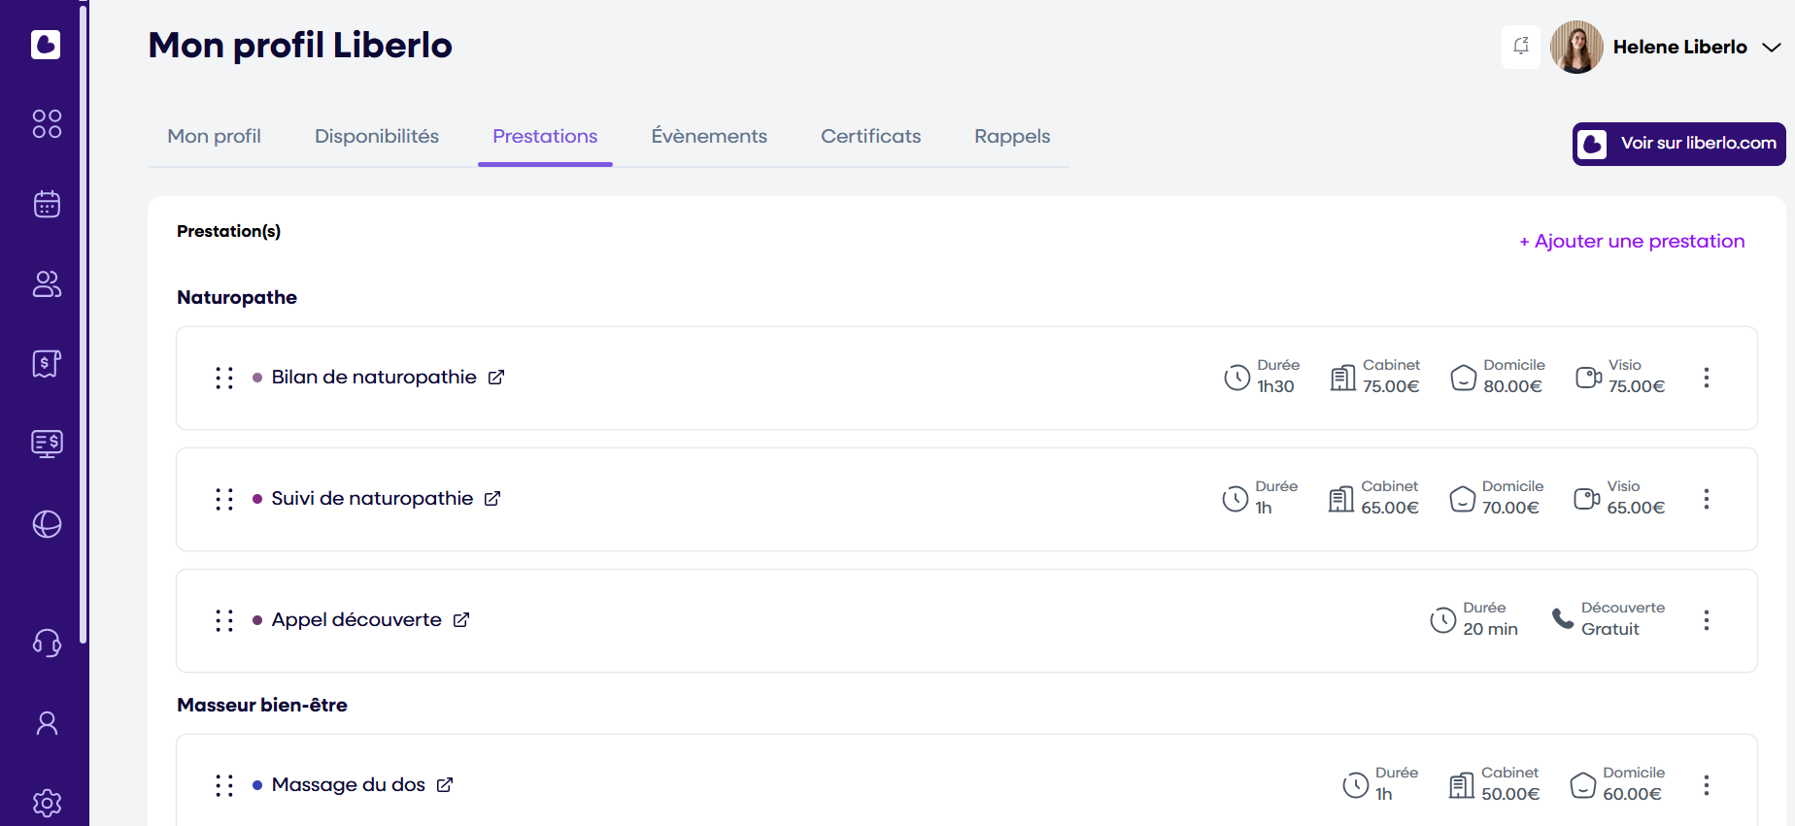Open the calendar icon in sidebar
The width and height of the screenshot is (1795, 826).
(47, 204)
